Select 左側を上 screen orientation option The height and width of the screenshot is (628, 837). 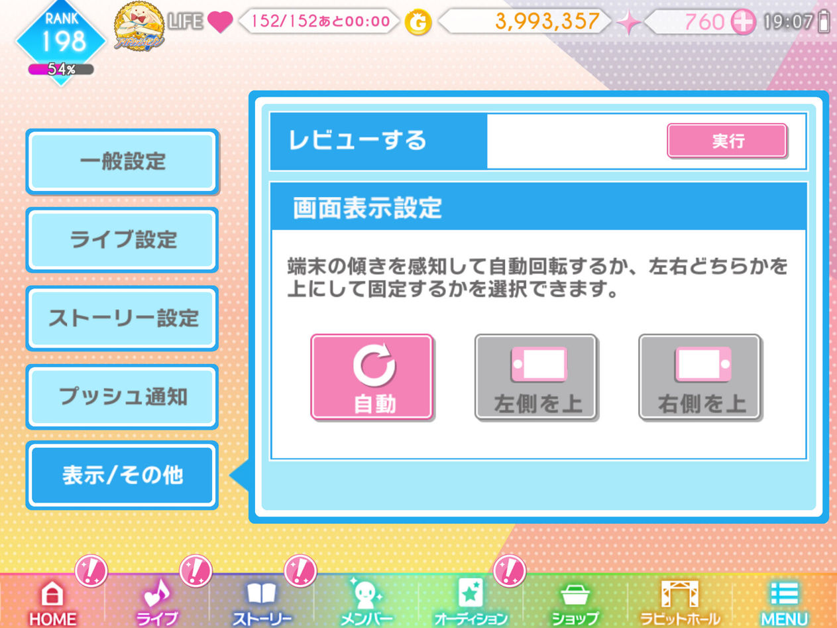click(536, 377)
